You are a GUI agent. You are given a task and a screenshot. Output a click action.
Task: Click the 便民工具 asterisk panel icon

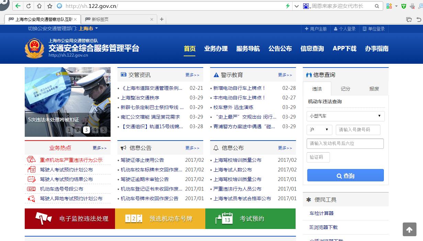point(309,199)
